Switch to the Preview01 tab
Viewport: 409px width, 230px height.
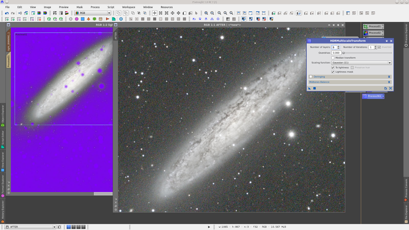8,60
